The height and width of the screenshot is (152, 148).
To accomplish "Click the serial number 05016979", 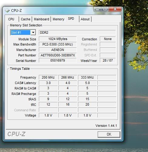I will 58,60.
